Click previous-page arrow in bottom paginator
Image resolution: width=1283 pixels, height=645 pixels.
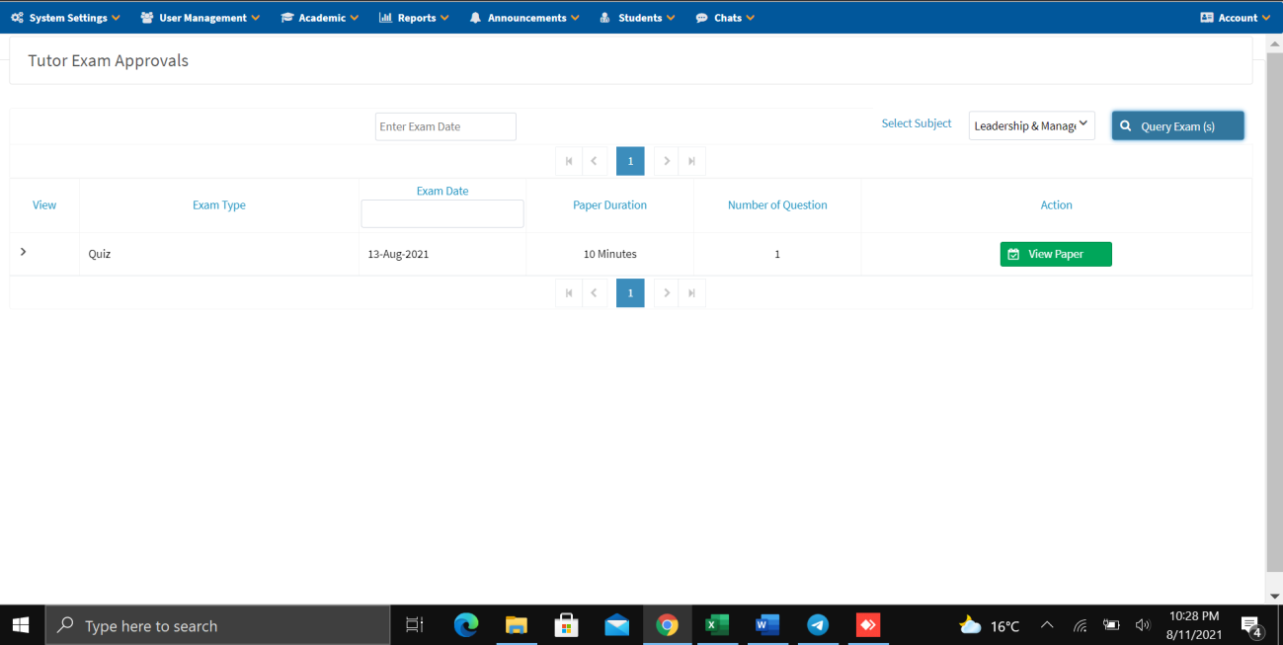coord(594,292)
